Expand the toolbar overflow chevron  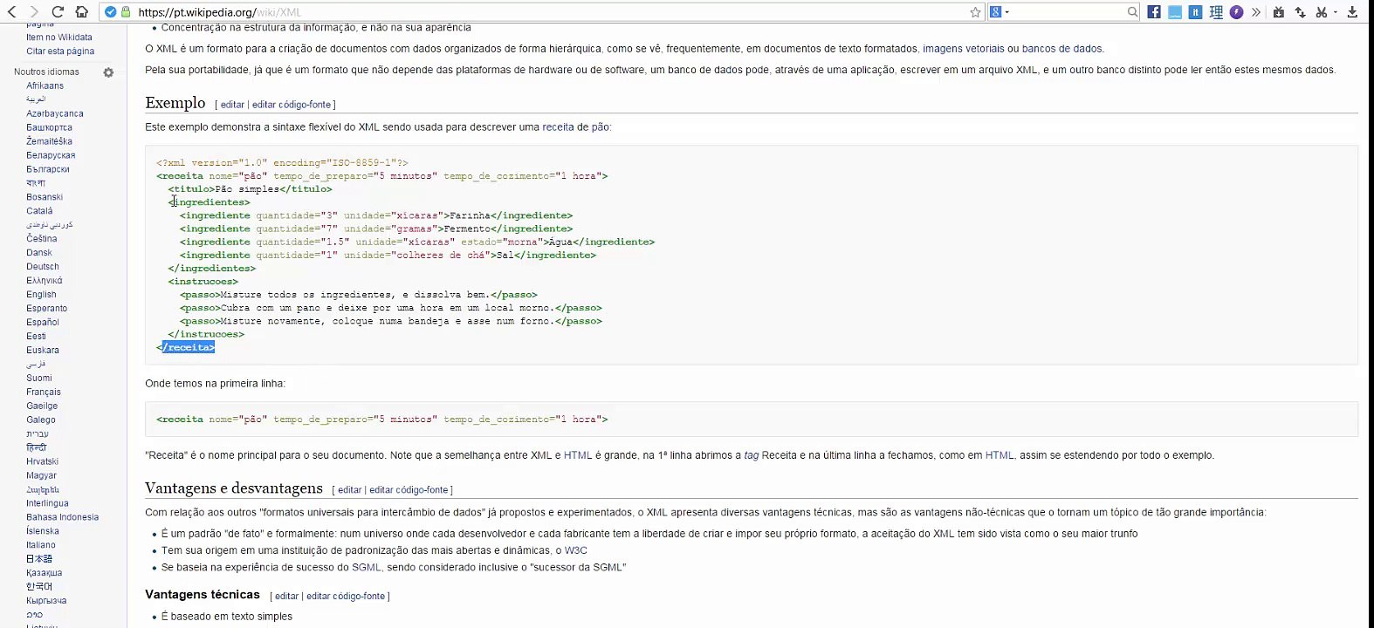pos(1256,12)
